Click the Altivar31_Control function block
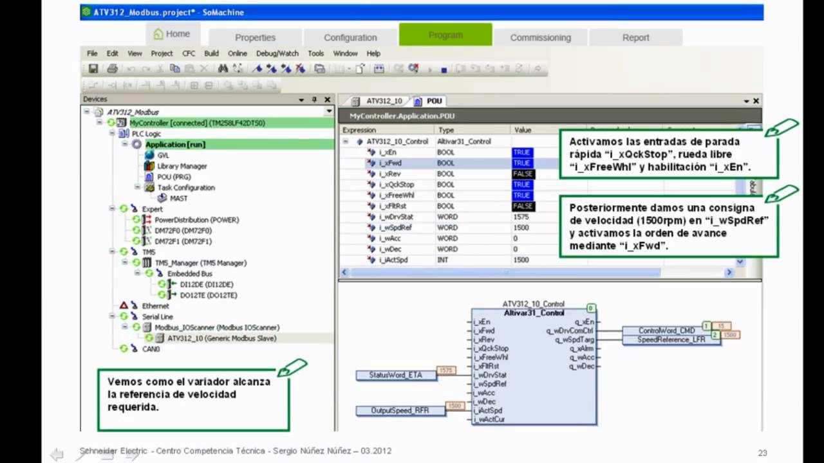Image resolution: width=824 pixels, height=463 pixels. [534, 367]
